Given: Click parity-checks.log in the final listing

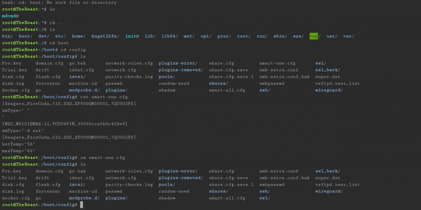Looking at the screenshot, I should coord(129,184).
